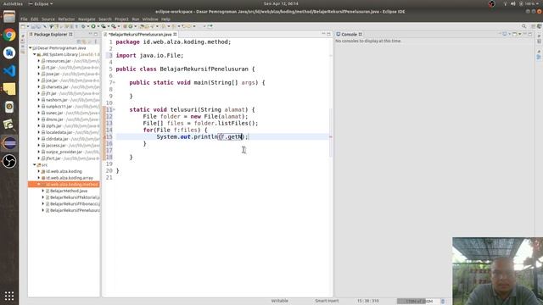Screen dimensions: 543x305
Task: Select the Java perspective icon
Action: (x=540, y=26)
